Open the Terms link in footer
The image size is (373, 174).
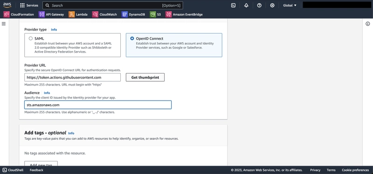[x=331, y=170]
